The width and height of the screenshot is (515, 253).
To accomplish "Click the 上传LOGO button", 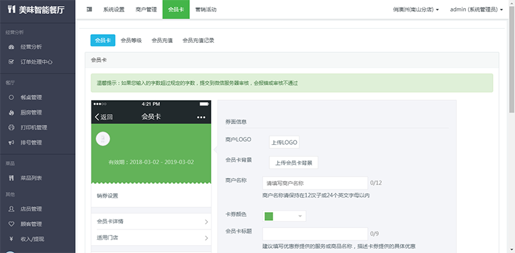I will coord(284,142).
